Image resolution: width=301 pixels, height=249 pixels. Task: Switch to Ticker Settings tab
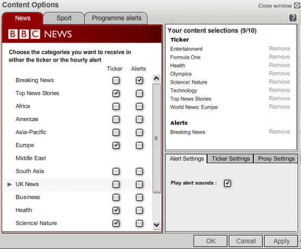[231, 159]
